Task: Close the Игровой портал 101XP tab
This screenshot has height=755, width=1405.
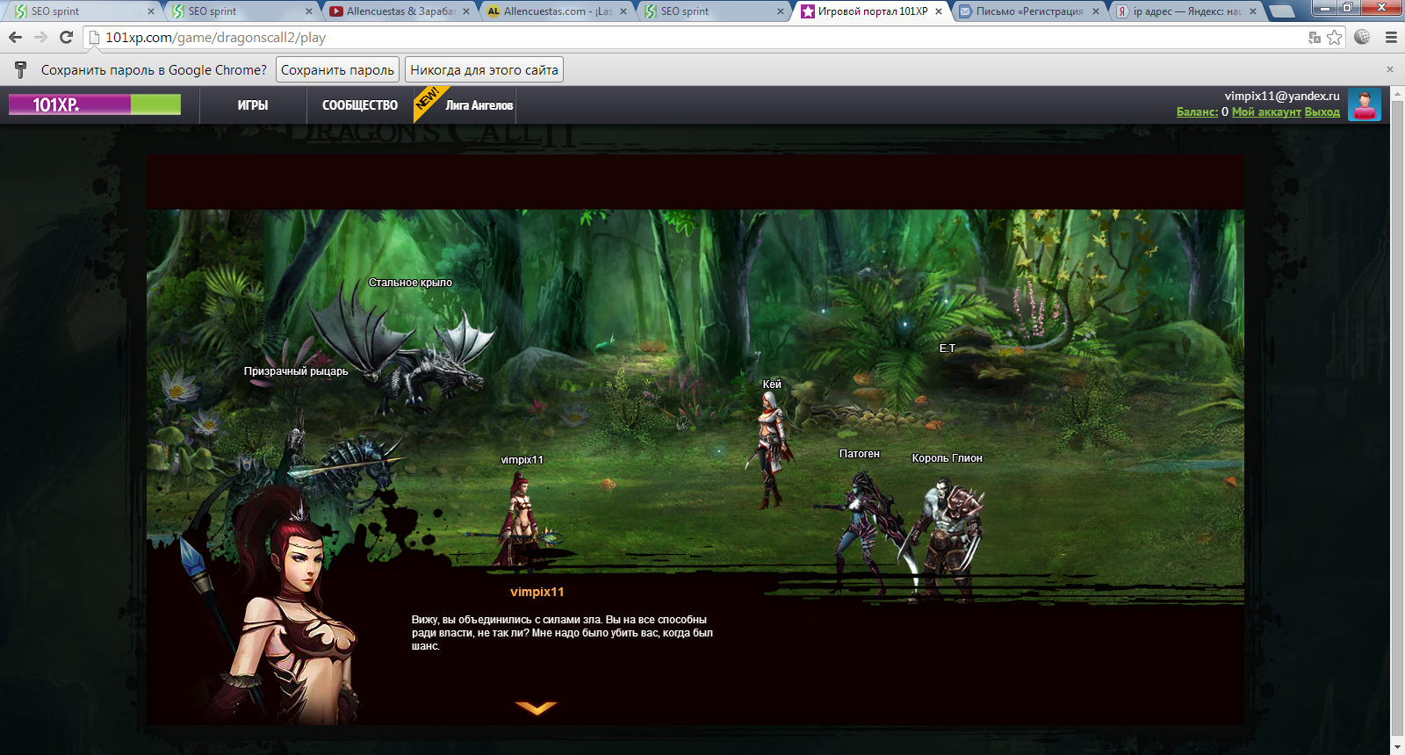Action: pos(939,11)
